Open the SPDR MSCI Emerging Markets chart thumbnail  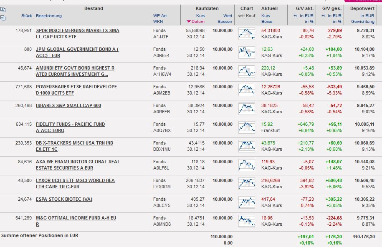click(246, 33)
